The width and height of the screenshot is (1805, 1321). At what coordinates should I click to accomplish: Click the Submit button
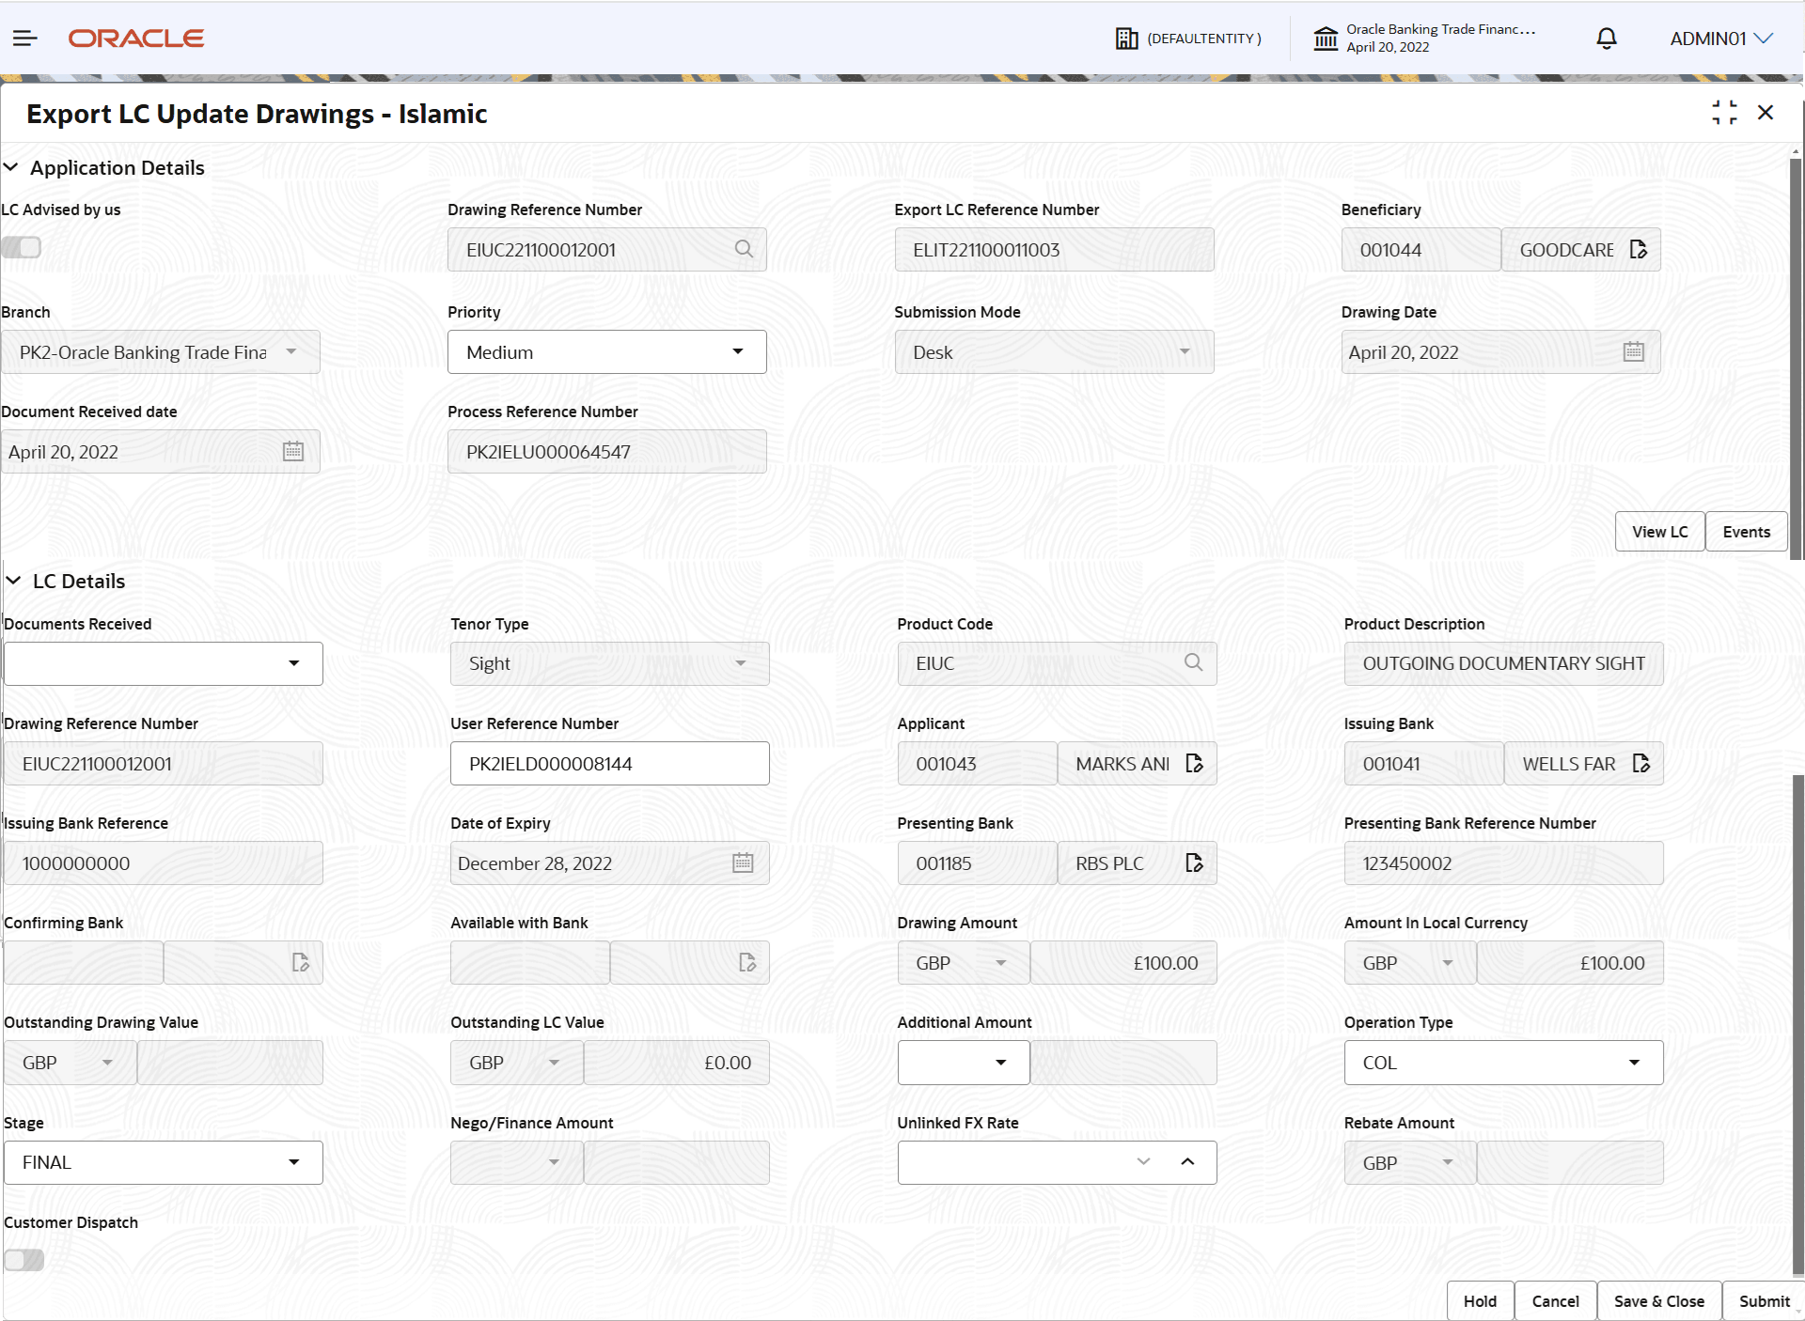pos(1763,1301)
